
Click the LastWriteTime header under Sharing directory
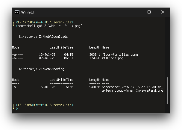[x=61, y=80]
